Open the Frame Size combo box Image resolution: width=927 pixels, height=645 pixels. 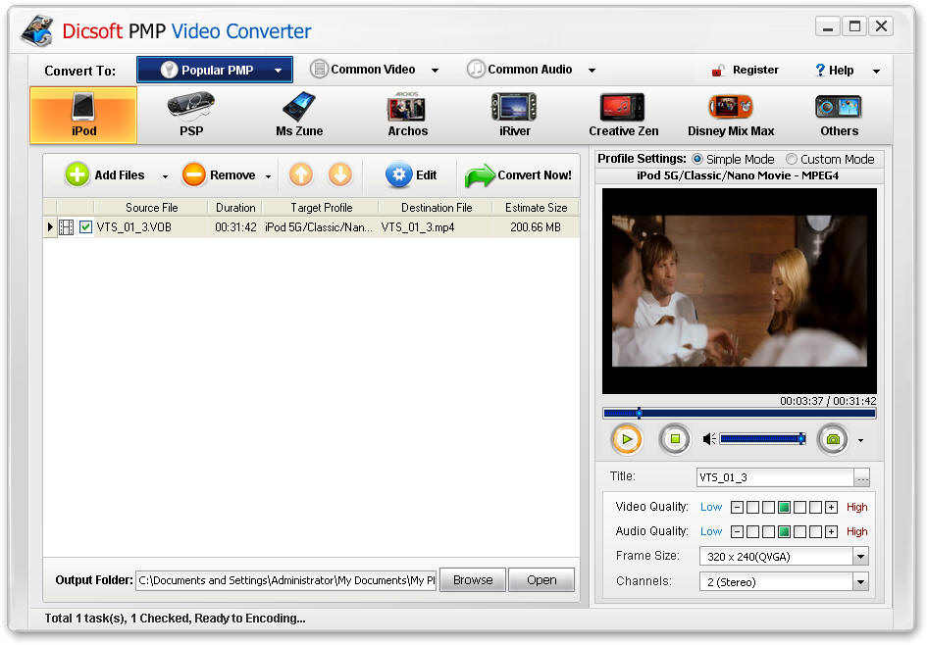(x=784, y=557)
